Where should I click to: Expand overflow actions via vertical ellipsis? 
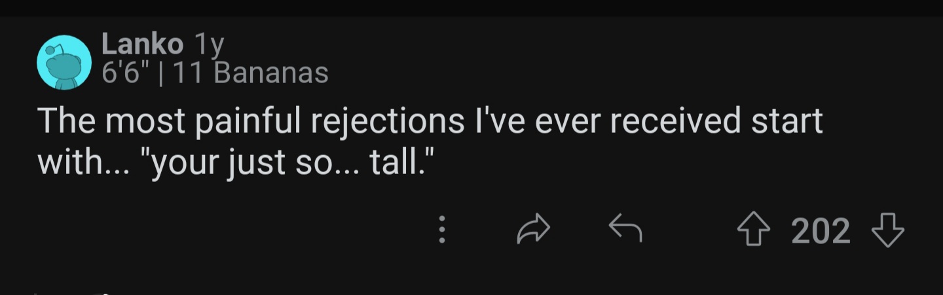point(442,230)
